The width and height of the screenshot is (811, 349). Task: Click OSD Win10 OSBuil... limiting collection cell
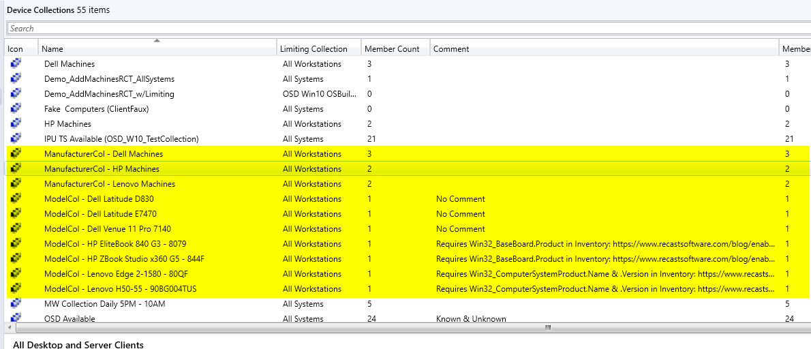click(x=320, y=94)
